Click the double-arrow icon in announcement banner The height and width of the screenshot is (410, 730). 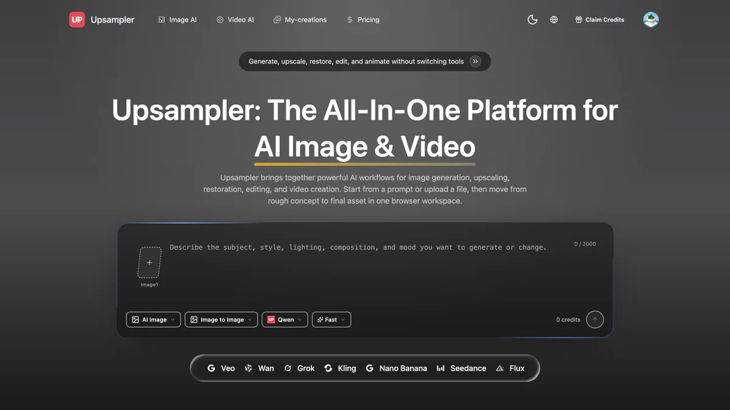tap(476, 61)
